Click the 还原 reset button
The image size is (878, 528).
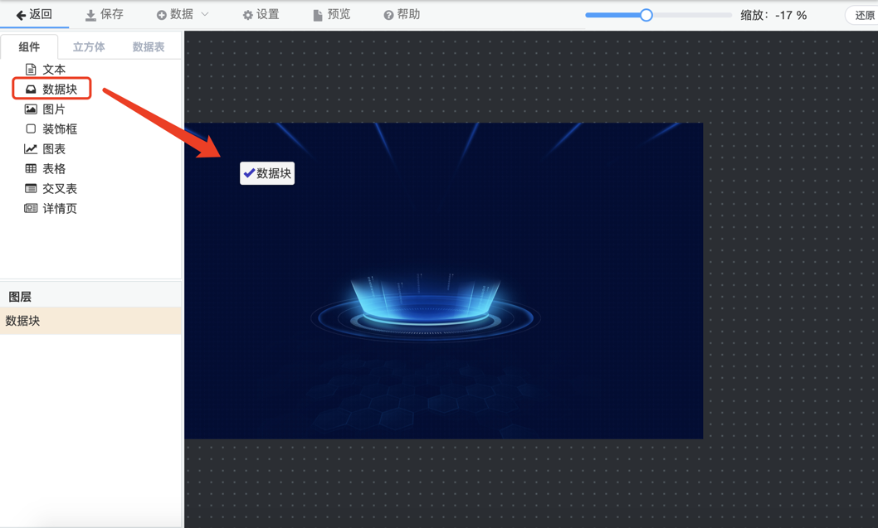click(x=864, y=16)
